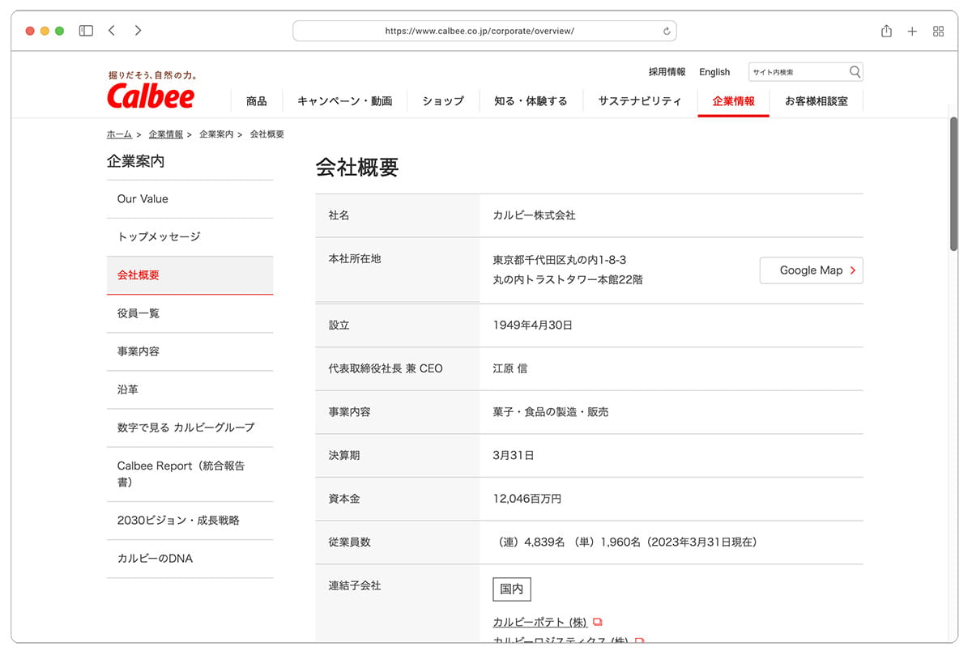Open the サステナビリティ navigation item
Screen dimensions: 972x655
click(x=639, y=100)
